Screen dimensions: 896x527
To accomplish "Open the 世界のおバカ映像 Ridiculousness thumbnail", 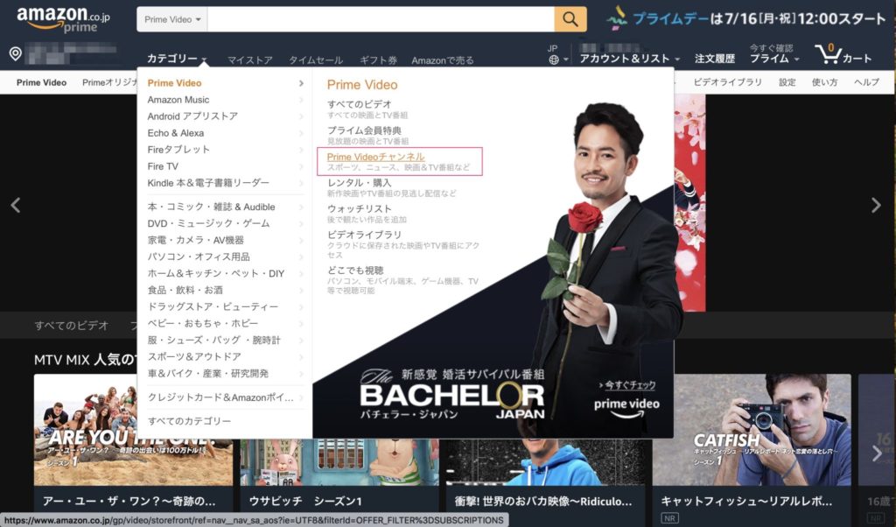I will (x=546, y=462).
